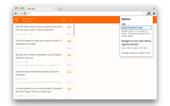Open the Hacker News sidebar menu icon

[x=17, y=20]
